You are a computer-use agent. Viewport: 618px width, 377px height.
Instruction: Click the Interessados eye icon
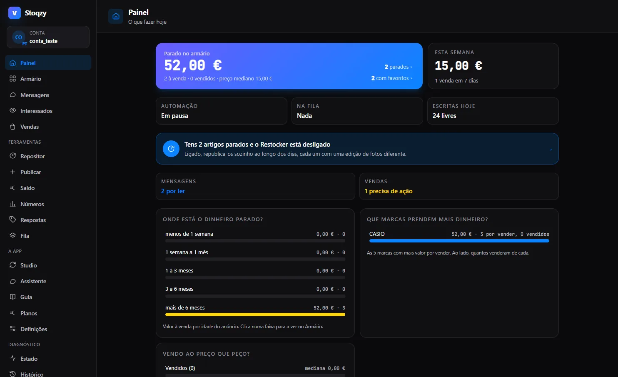pos(12,111)
